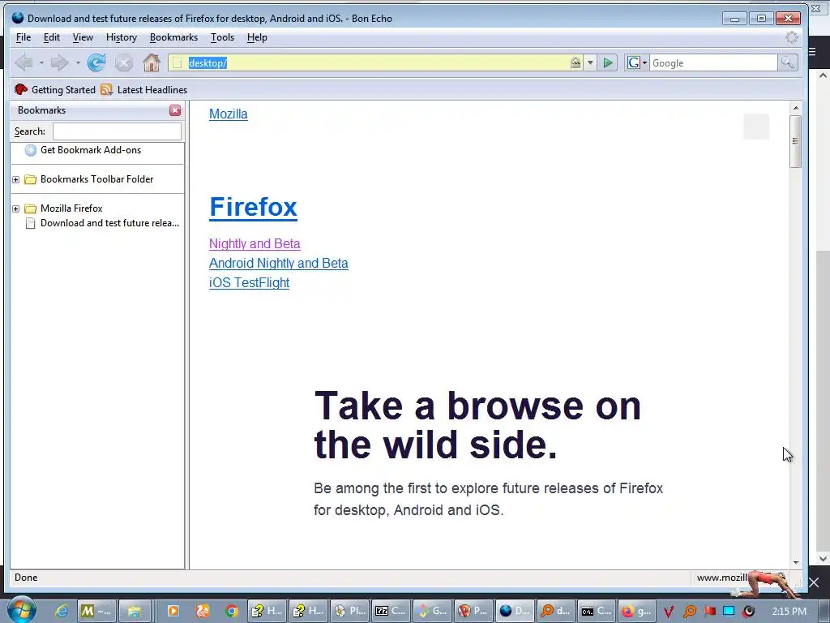Open Google Chrome from taskbar
The image size is (830, 623).
(231, 612)
